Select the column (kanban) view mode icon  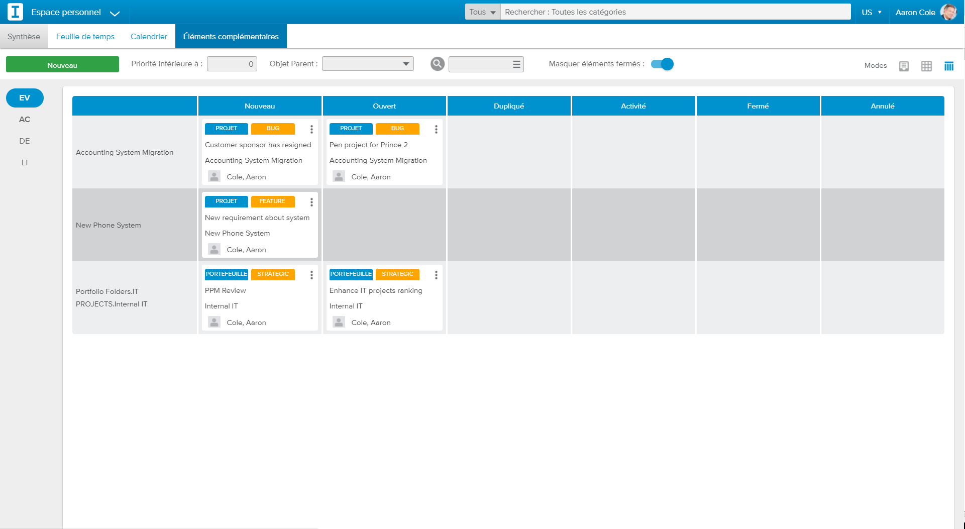click(x=949, y=66)
